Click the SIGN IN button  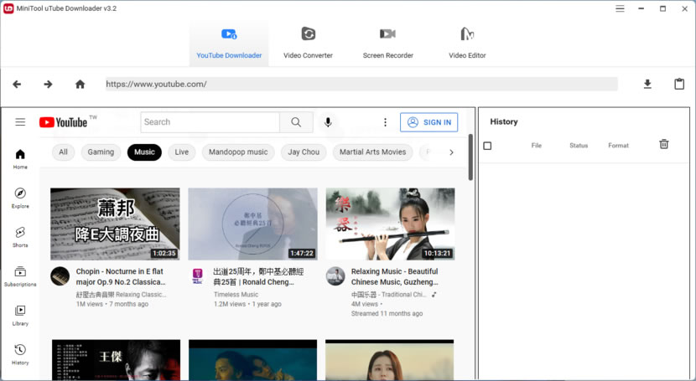click(429, 122)
